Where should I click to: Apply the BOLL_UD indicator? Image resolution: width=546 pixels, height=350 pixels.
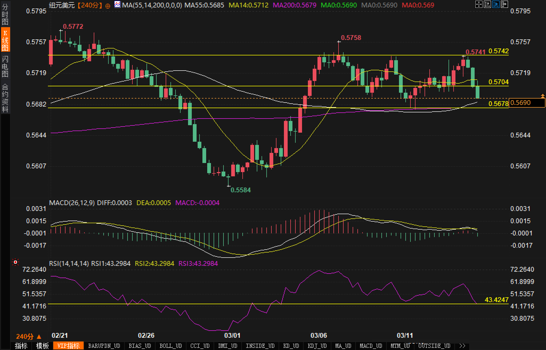pyautogui.click(x=171, y=346)
